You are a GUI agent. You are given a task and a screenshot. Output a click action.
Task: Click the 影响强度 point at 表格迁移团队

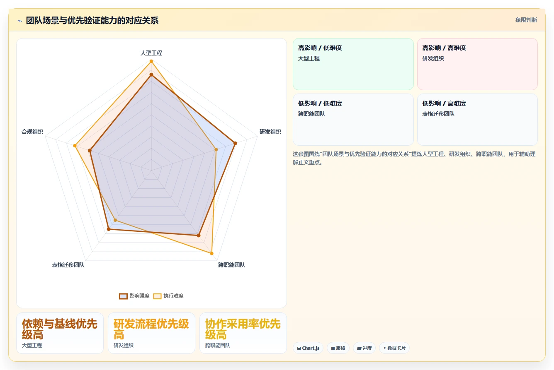(x=109, y=229)
